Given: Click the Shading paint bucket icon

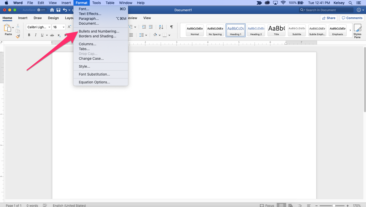Looking at the screenshot, I should 155,35.
